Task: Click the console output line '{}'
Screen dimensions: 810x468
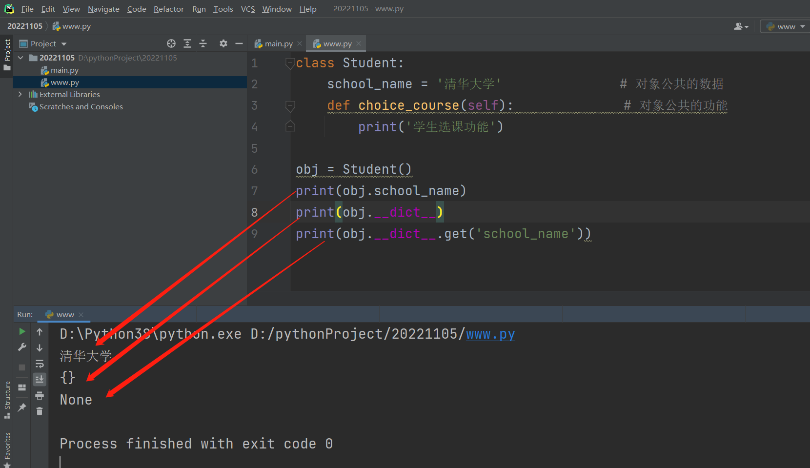Action: [67, 377]
